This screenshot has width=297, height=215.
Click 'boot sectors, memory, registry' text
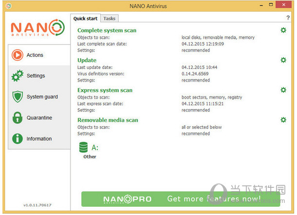tap(212, 98)
